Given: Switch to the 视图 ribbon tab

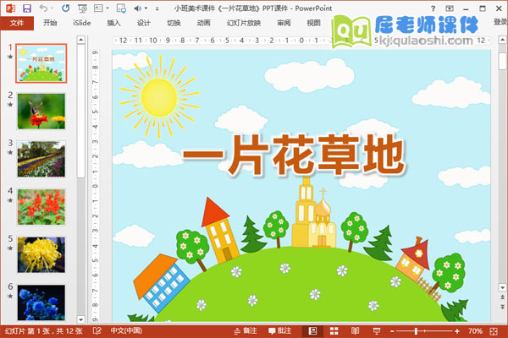Looking at the screenshot, I should pyautogui.click(x=313, y=23).
